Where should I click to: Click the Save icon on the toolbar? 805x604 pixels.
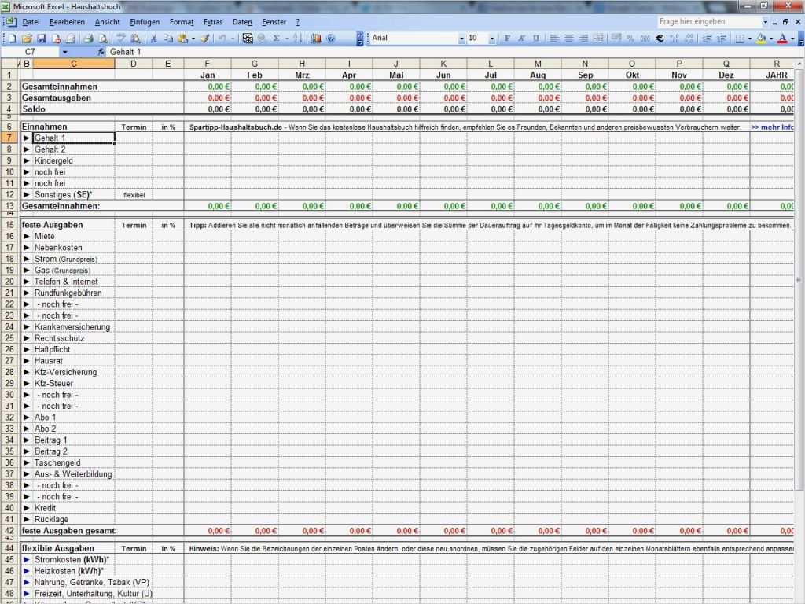click(x=40, y=36)
